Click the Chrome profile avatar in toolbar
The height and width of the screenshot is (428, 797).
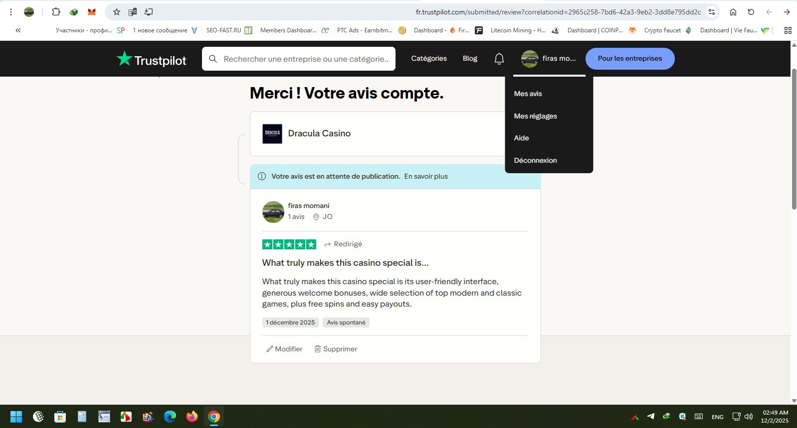pyautogui.click(x=29, y=12)
